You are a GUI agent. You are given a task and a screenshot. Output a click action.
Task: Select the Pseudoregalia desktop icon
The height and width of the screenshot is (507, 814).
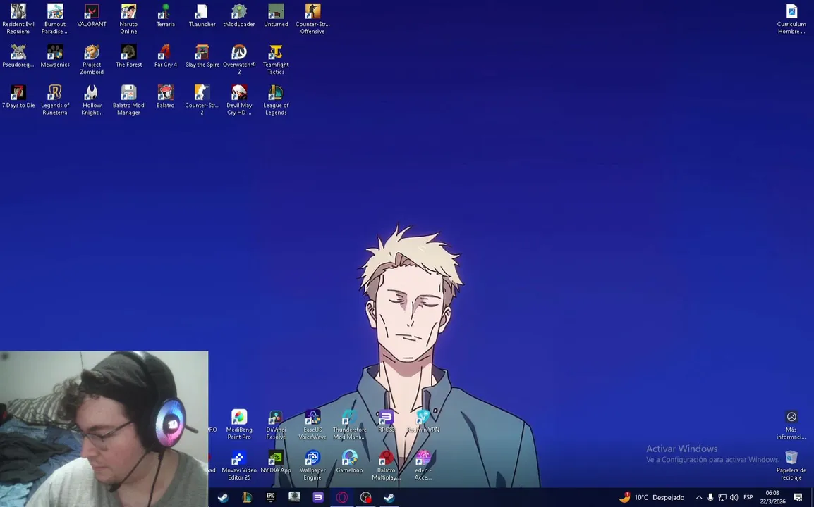[18, 56]
